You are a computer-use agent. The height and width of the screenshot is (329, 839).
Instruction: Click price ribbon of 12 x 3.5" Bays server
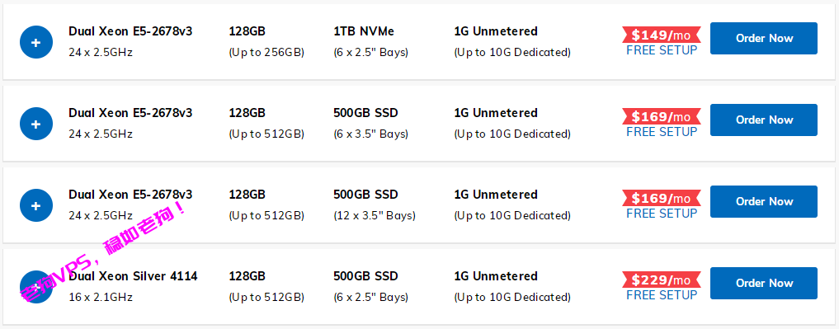click(x=662, y=199)
